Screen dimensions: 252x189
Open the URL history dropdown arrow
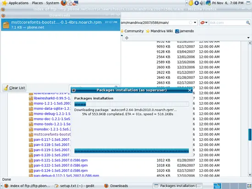(x=195, y=22)
